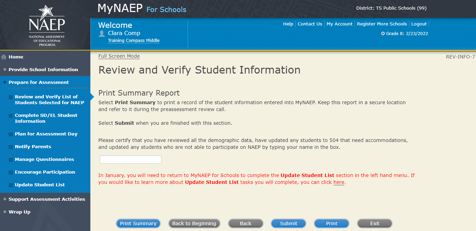Screen dimensions: 476x231
Task: Click the Home house icon
Action: coord(4,57)
